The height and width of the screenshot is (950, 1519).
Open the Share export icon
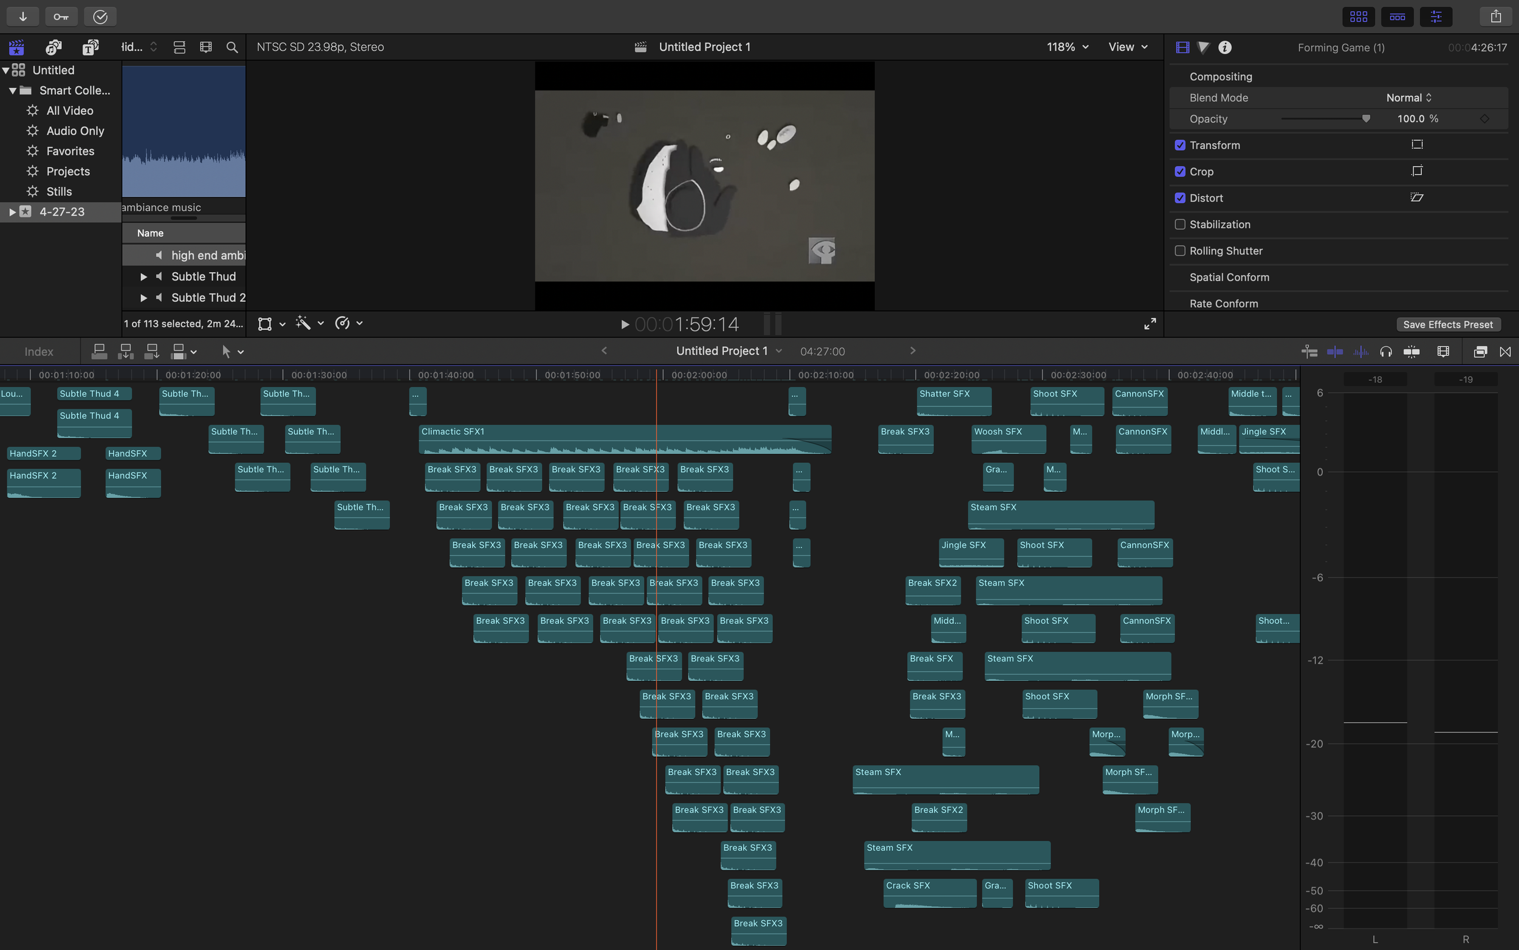[x=1495, y=16]
